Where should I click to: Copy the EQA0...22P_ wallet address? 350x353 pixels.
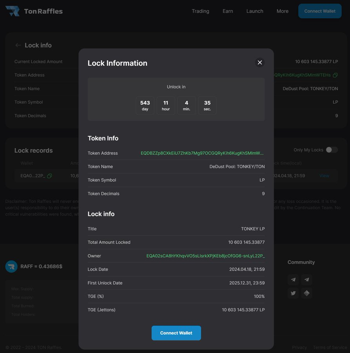coord(49,176)
